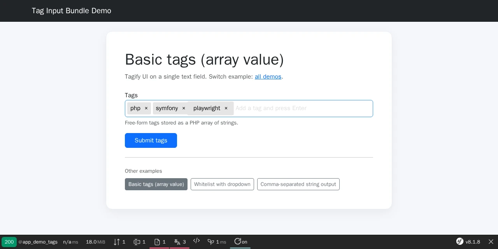Open Comma-separated string output example
Image resolution: width=498 pixels, height=249 pixels.
click(298, 184)
